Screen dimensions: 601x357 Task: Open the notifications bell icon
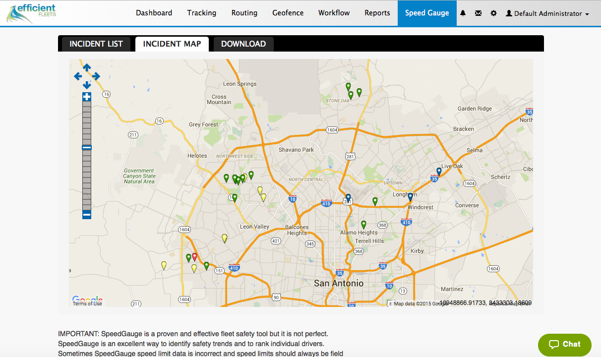463,13
